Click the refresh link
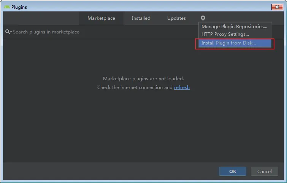 (x=182, y=88)
